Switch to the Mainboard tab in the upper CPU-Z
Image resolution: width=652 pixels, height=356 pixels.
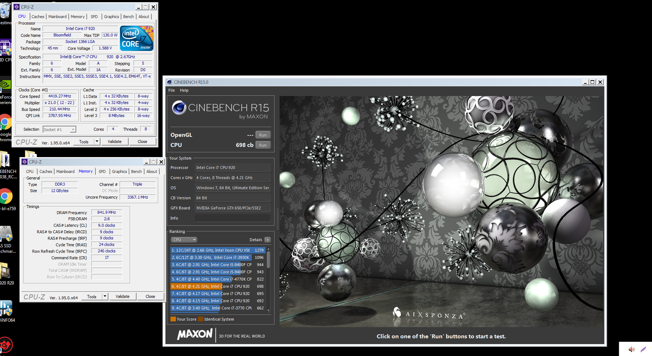point(57,17)
